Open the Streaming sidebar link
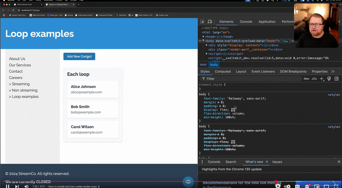Viewport: 342px width, 188px height. tap(19, 84)
